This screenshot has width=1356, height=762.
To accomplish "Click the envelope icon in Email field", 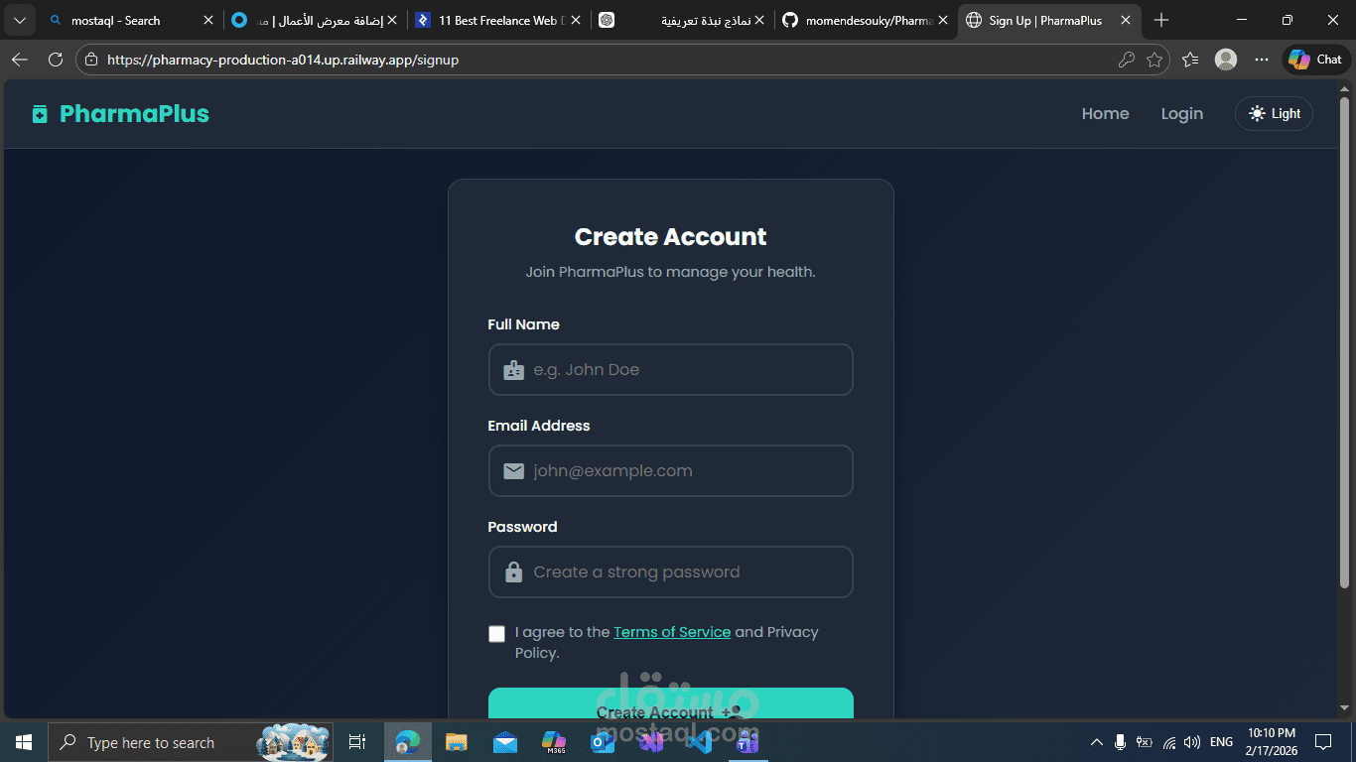I will [513, 471].
